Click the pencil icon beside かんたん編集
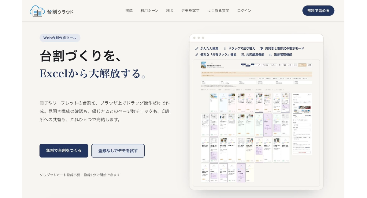The width and height of the screenshot is (367, 198). point(197,48)
